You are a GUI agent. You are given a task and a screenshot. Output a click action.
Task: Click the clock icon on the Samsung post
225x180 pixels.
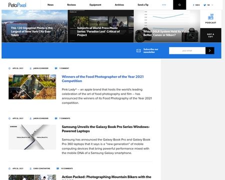tap(9, 118)
